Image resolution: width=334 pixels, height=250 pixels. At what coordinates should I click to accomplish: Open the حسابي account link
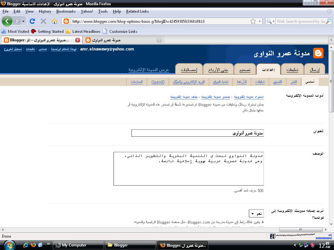click(x=43, y=49)
